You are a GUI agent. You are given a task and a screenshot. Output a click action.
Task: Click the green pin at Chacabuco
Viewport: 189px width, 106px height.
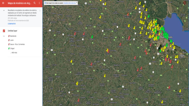tap(92, 37)
